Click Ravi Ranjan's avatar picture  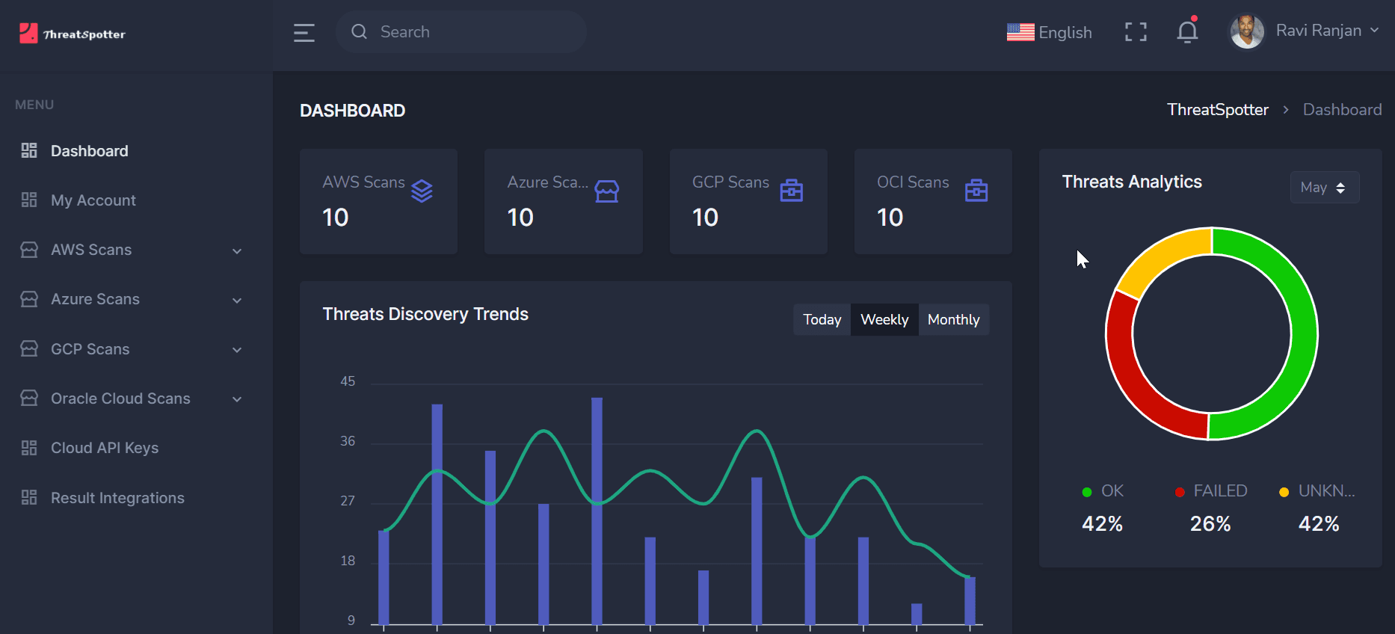point(1247,31)
